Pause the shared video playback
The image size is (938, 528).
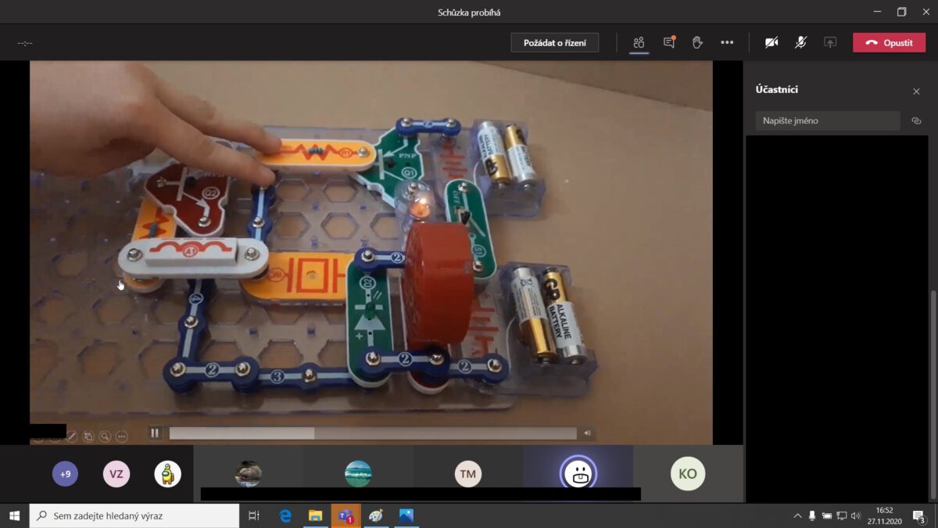click(155, 433)
